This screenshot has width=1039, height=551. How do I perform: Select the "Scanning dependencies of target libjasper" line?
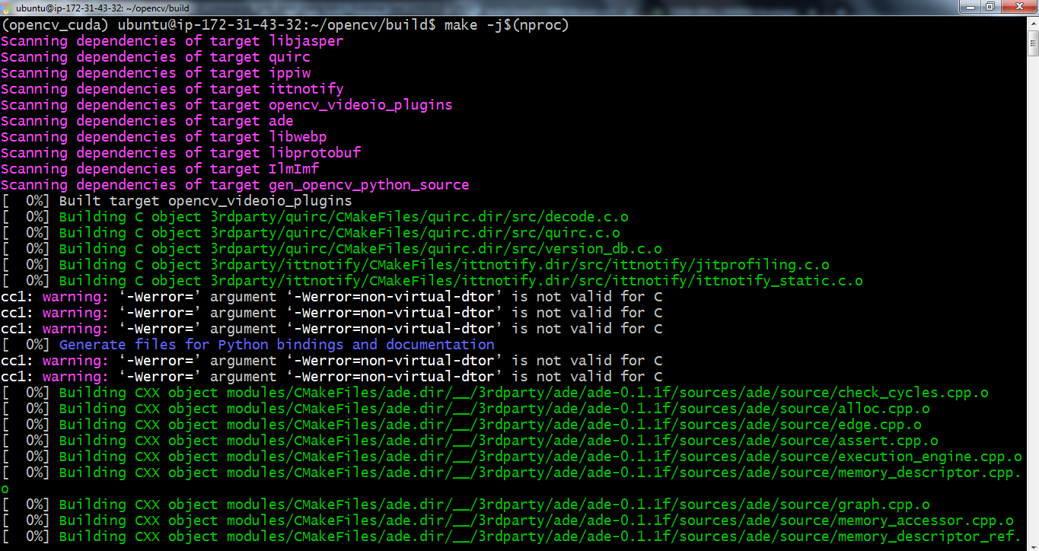[x=172, y=41]
